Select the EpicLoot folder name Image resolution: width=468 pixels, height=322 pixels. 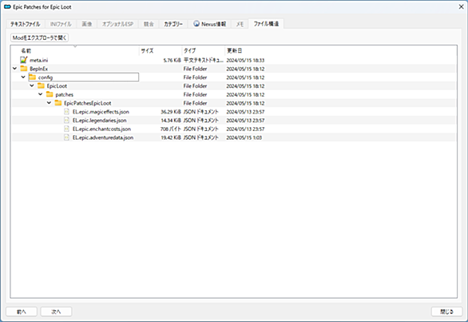(x=57, y=86)
